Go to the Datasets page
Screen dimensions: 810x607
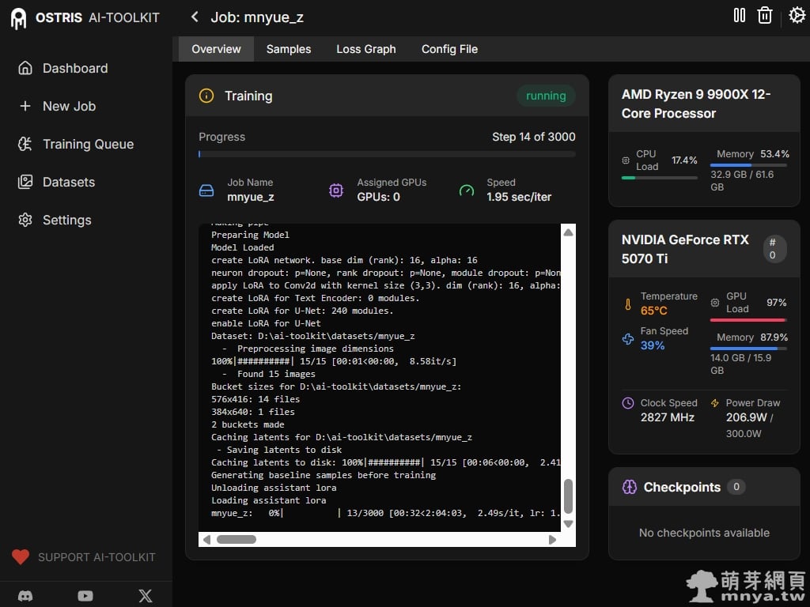click(68, 182)
